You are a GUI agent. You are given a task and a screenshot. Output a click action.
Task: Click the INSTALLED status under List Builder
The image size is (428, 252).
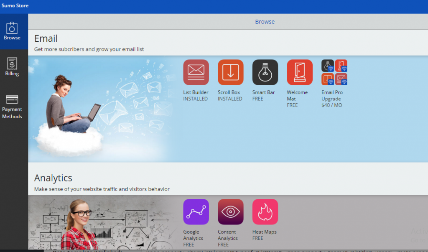[196, 99]
